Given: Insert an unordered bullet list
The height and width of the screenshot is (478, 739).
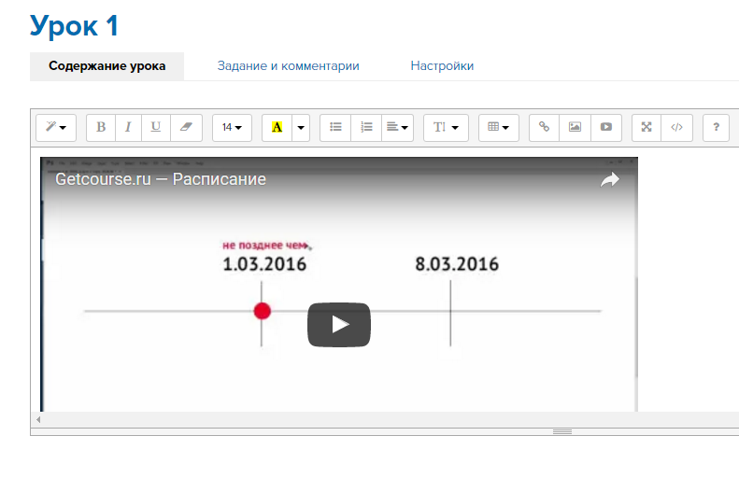Looking at the screenshot, I should [335, 127].
